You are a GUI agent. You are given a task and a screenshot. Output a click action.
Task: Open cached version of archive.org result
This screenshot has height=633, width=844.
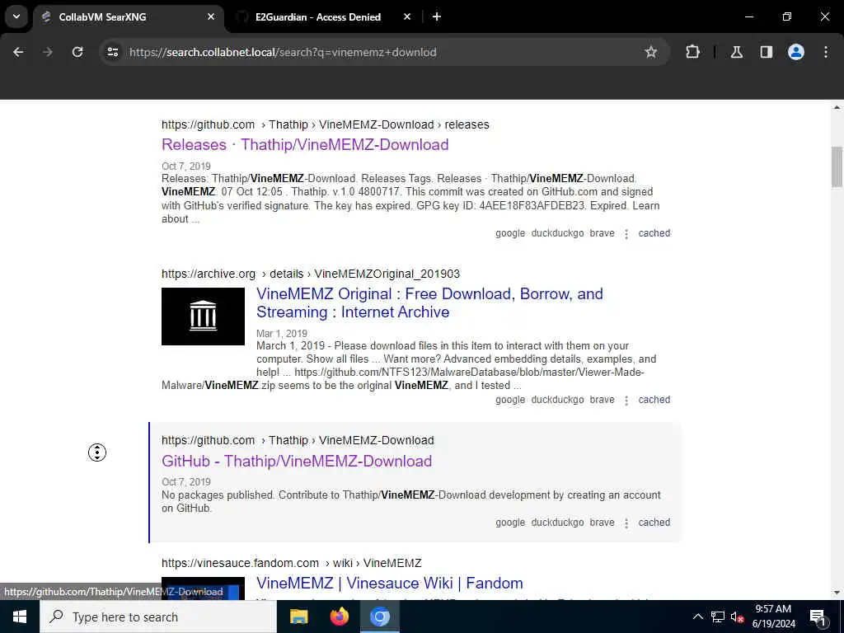pyautogui.click(x=654, y=400)
